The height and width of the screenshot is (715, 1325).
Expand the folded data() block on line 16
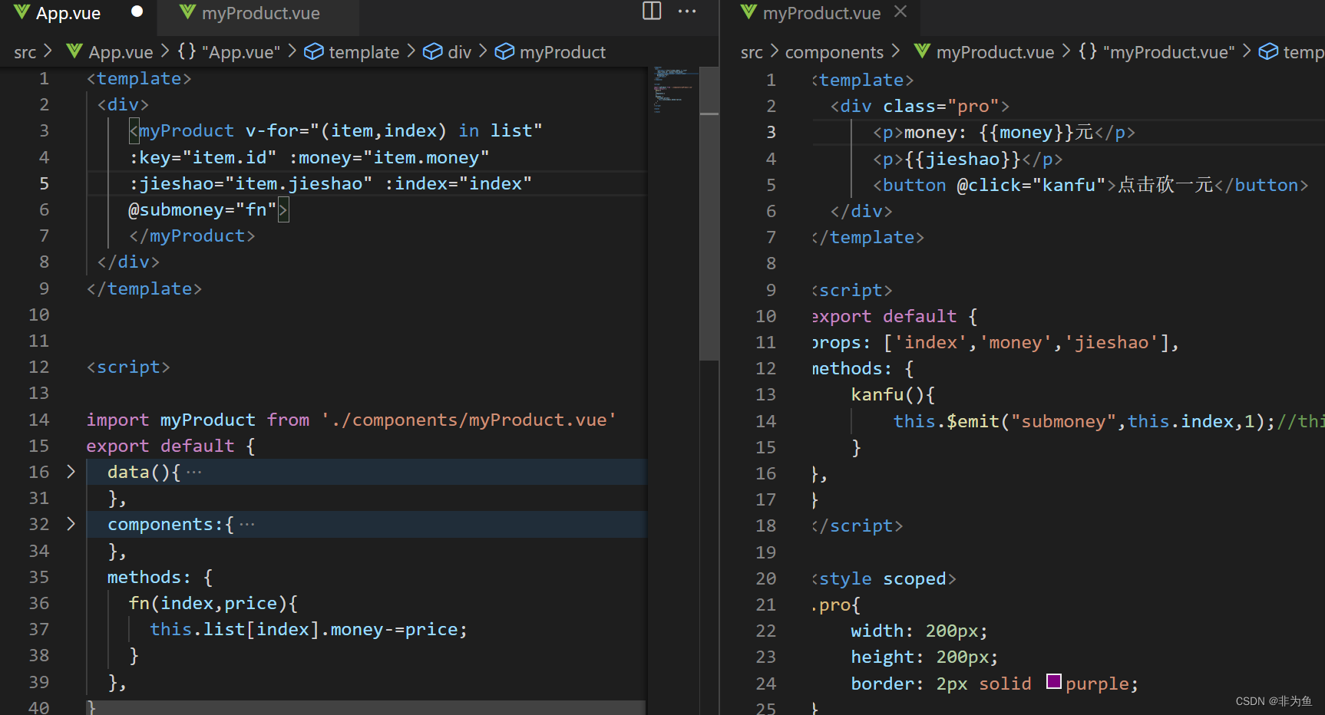pos(71,472)
